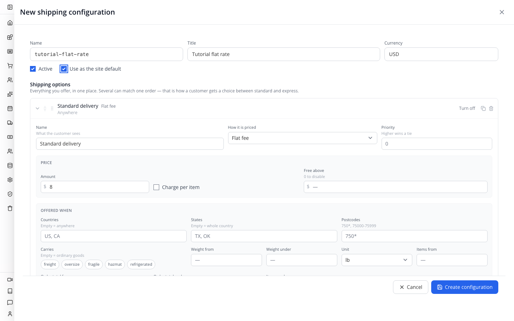514x321 pixels.
Task: Open the trash bin sidebar icon
Action: pos(10,208)
